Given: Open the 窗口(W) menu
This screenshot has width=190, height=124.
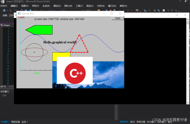Looking at the screenshot, I should point(112,6).
